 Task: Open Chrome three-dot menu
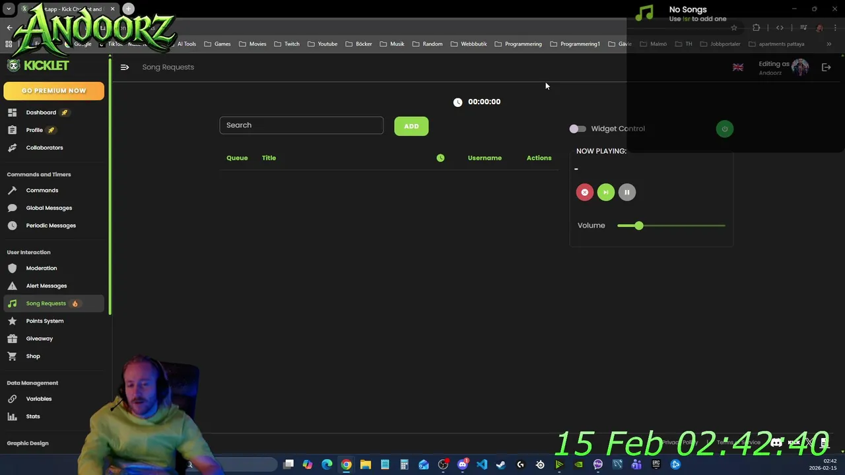834,28
